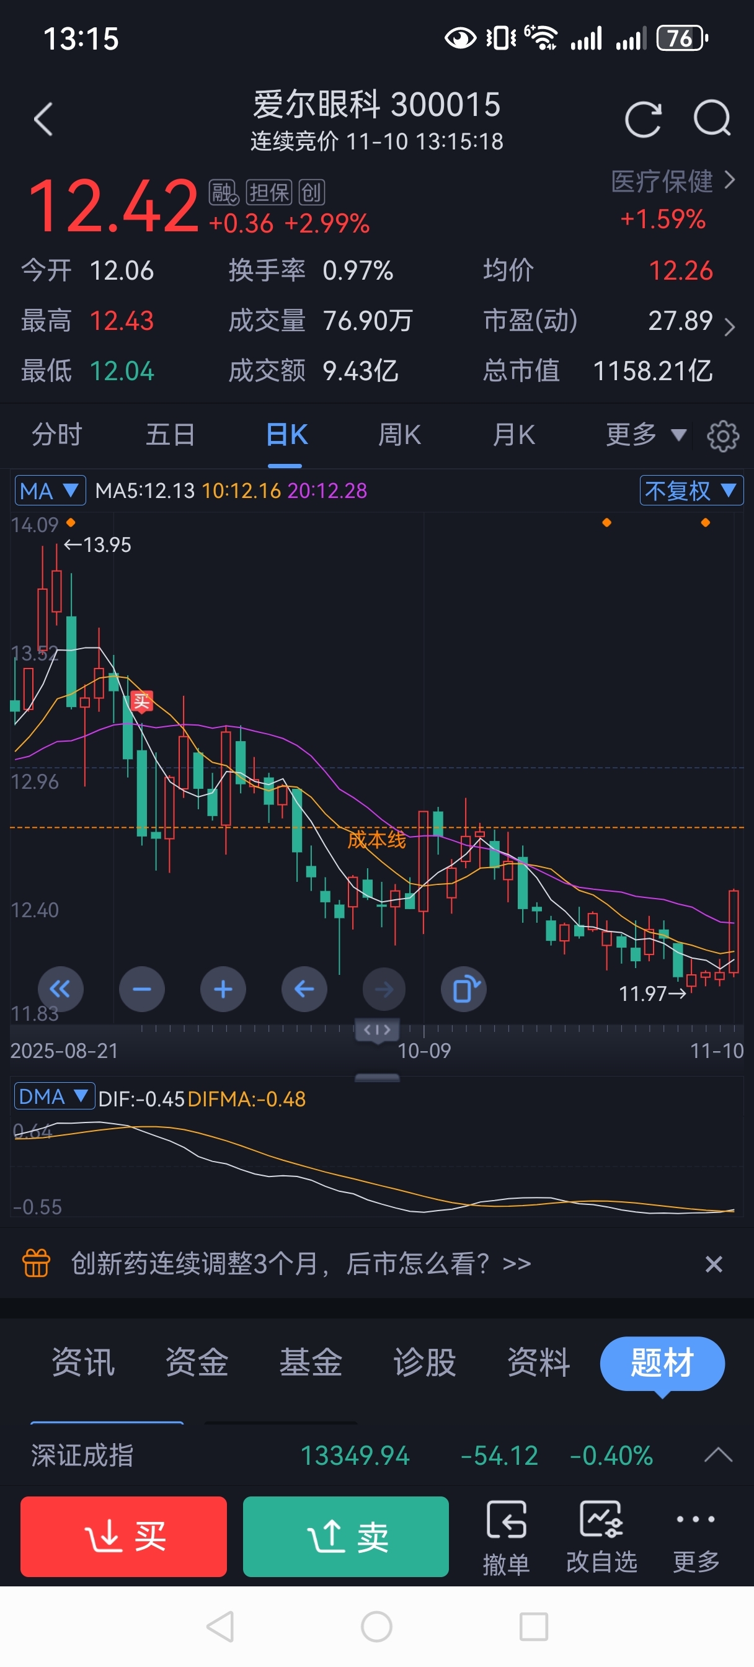Tap Android home navigation button

point(376,1626)
